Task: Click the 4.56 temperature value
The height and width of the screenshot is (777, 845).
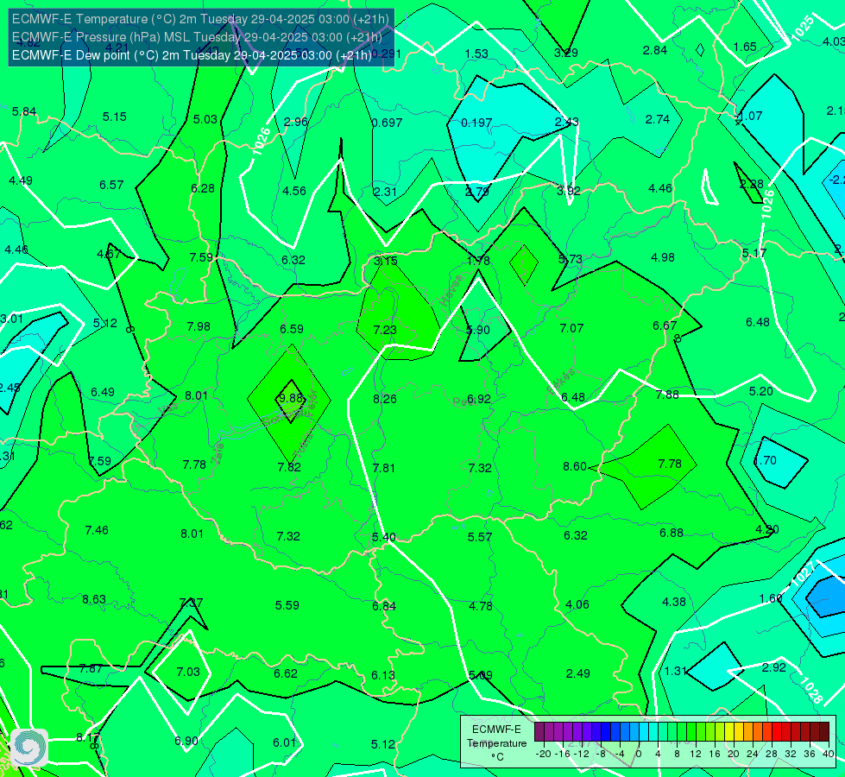Action: point(294,191)
